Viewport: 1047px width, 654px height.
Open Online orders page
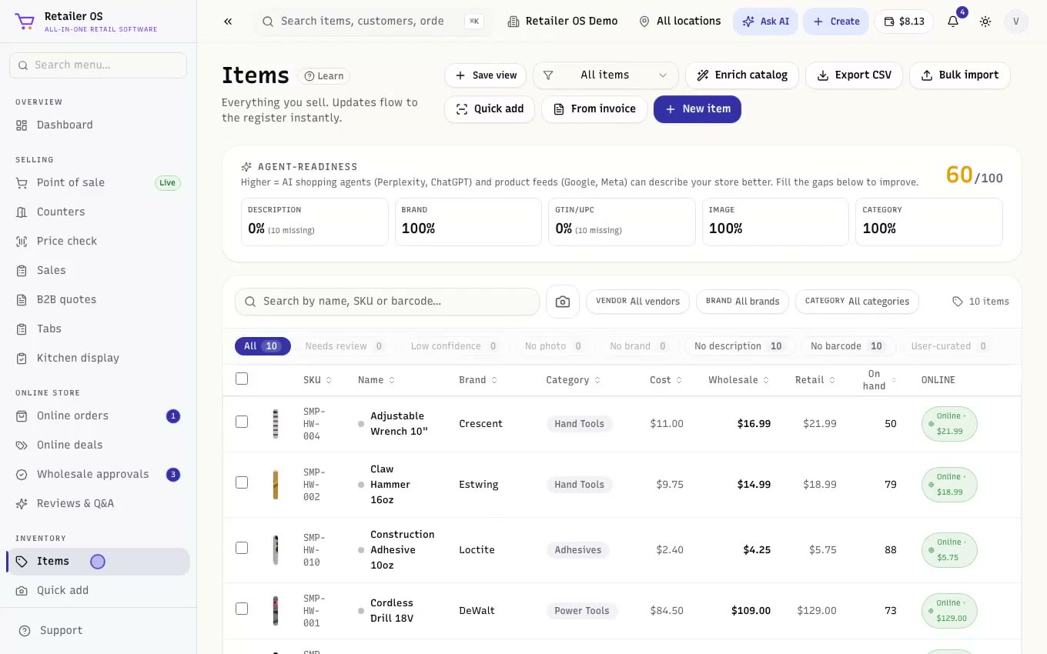point(98,415)
